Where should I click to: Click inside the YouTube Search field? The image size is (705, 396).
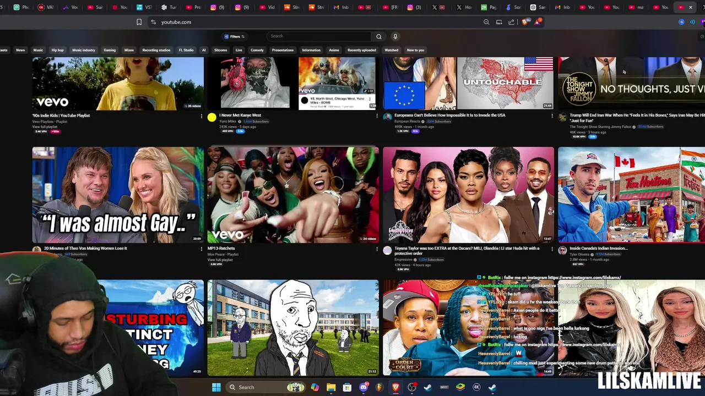[319, 36]
